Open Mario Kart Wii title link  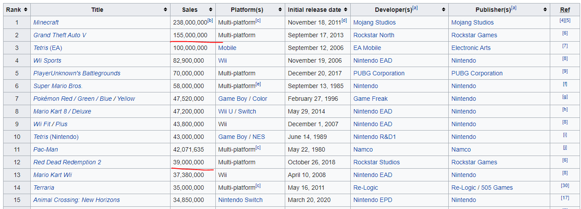[53, 175]
